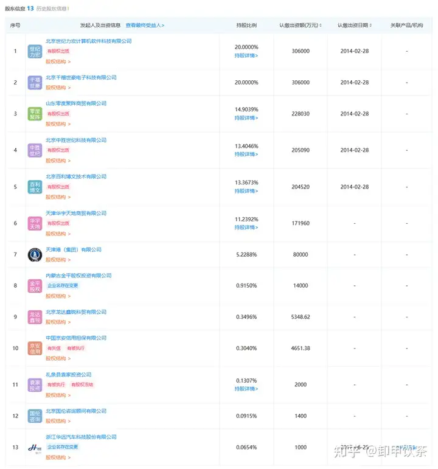Expand 股权结构 under 北京世纪力宏
This screenshot has width=438, height=469.
58,61
